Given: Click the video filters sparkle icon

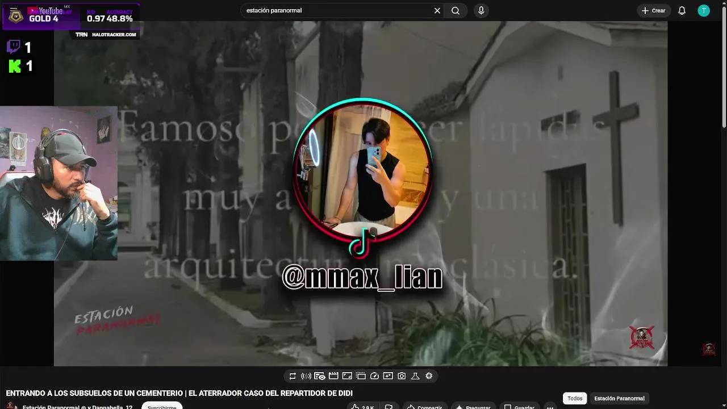Looking at the screenshot, I should pos(388,376).
